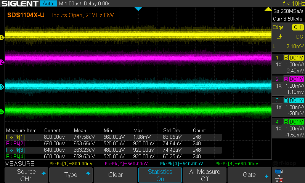Screen dimensions: 305x183
Task: Select the channel 2 info box
Action: [x=289, y=85]
